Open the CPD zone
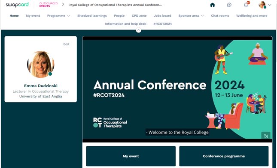This screenshot has height=168, width=277. pyautogui.click(x=139, y=16)
